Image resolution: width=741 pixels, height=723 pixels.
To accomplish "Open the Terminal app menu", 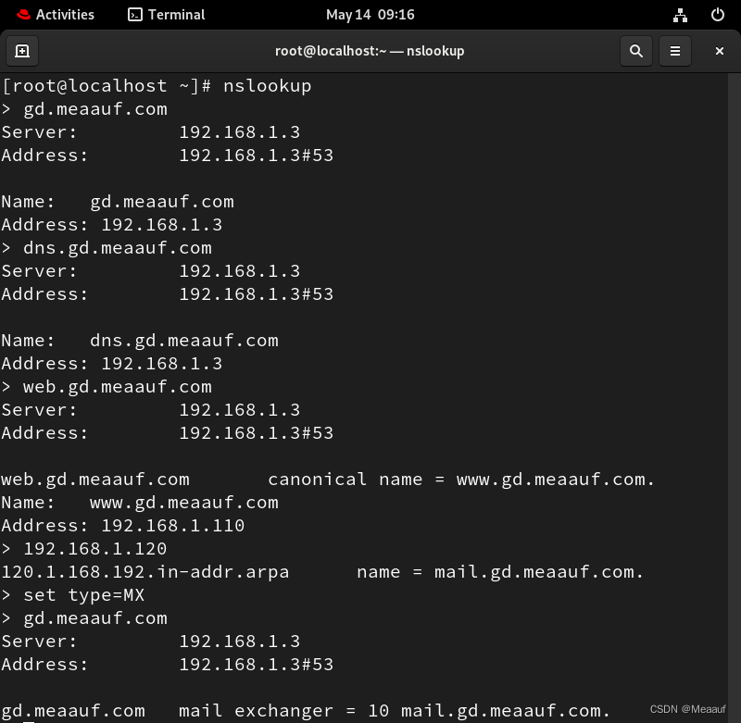I will tap(167, 15).
